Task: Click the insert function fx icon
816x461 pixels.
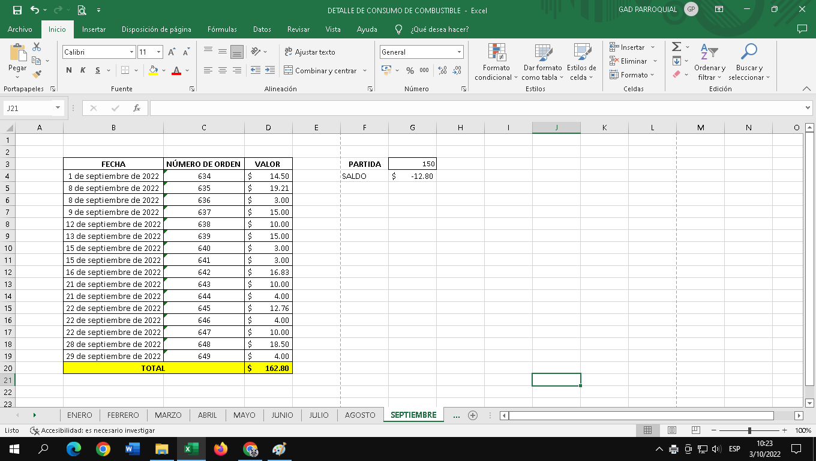Action: point(137,108)
